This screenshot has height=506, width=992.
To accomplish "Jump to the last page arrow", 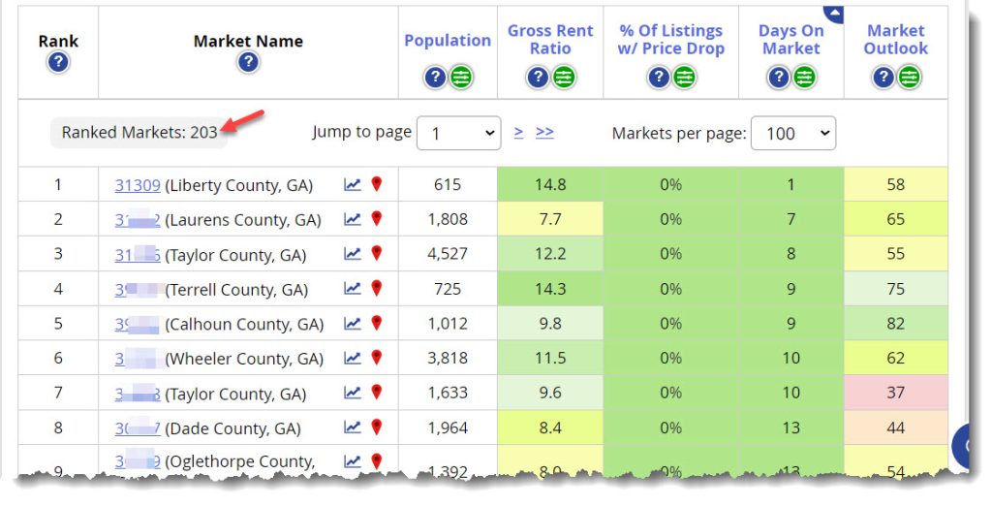I will click(x=544, y=132).
